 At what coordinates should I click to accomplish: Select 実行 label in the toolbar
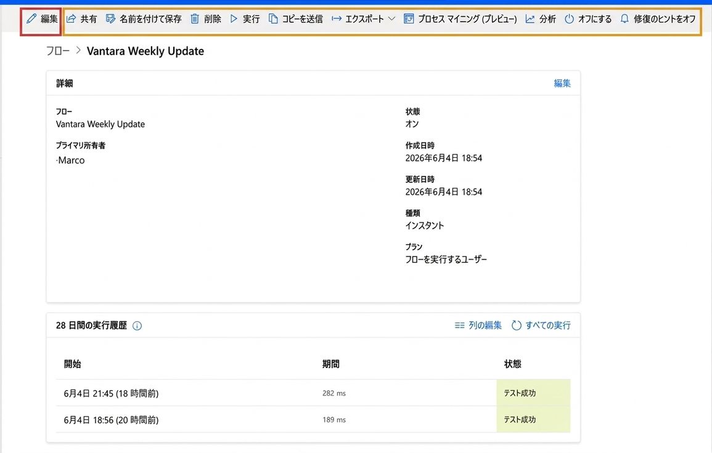[251, 18]
